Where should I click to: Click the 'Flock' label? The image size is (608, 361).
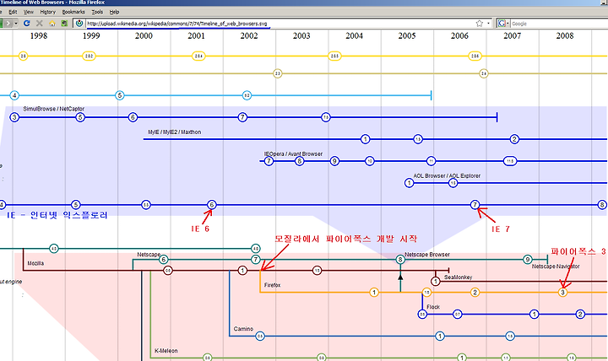coord(433,307)
